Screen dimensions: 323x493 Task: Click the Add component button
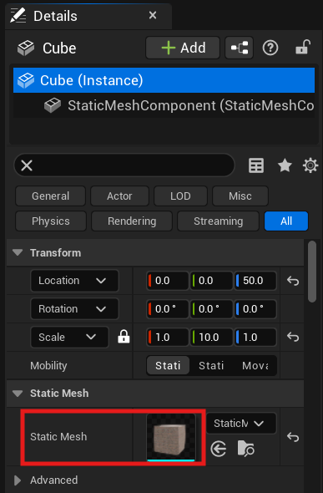click(183, 48)
